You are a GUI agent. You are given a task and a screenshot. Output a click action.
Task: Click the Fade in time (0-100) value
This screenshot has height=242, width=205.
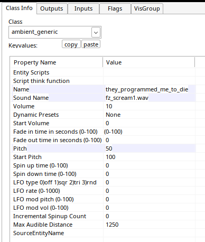(113, 132)
